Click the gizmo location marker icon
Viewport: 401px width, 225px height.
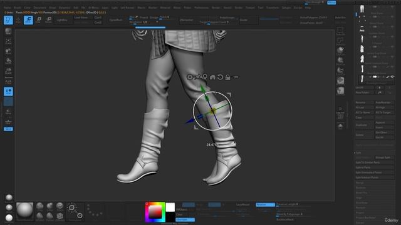click(205, 77)
